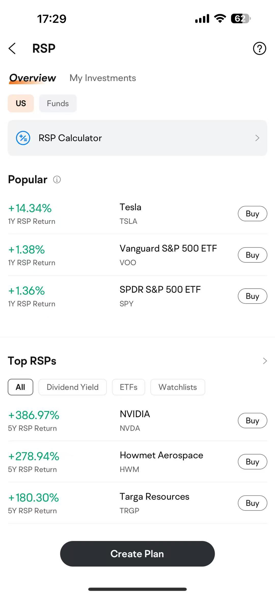
Task: Open RSP Calculator row chevron
Action: tap(257, 138)
